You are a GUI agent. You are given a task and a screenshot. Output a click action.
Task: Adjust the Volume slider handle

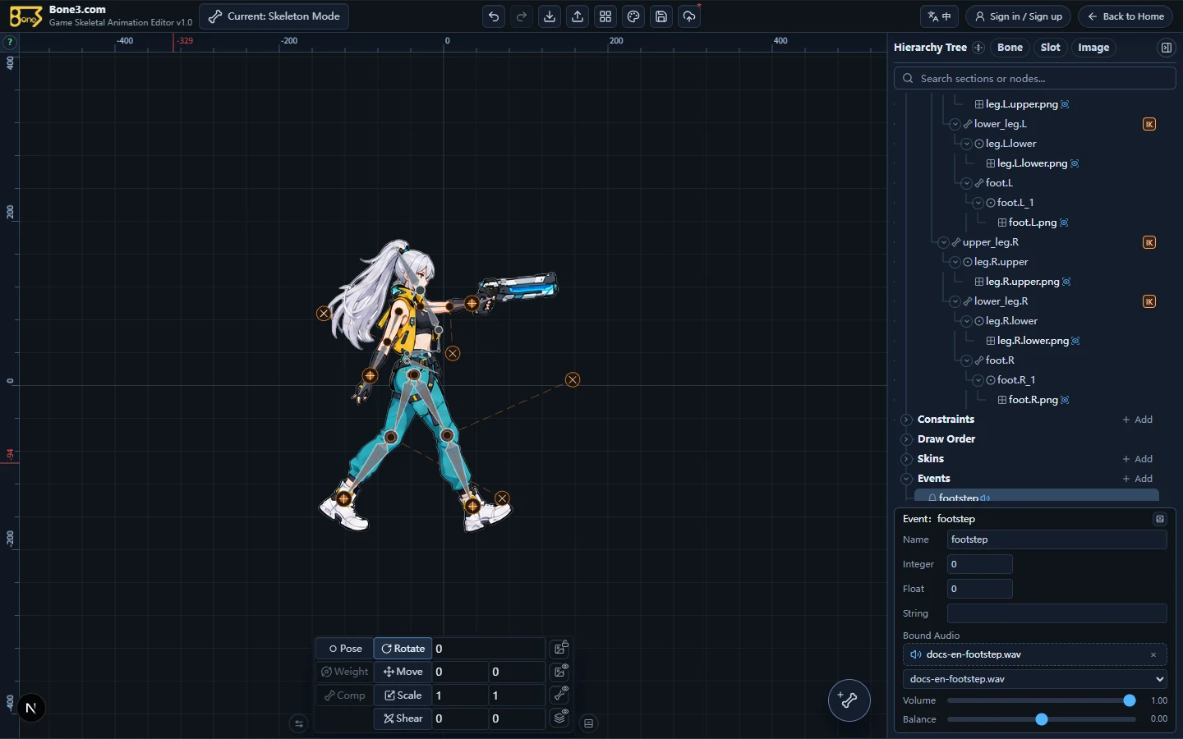coord(1130,700)
